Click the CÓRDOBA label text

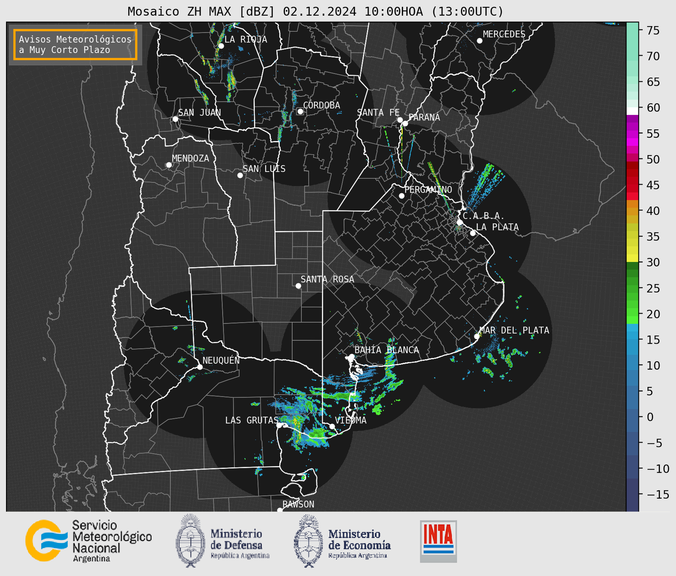tap(321, 105)
